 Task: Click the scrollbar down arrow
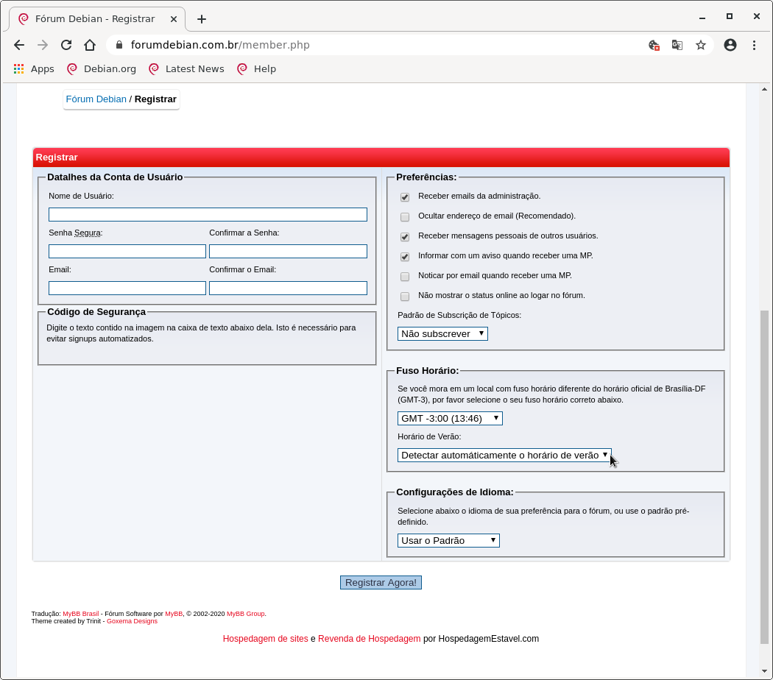[764, 671]
